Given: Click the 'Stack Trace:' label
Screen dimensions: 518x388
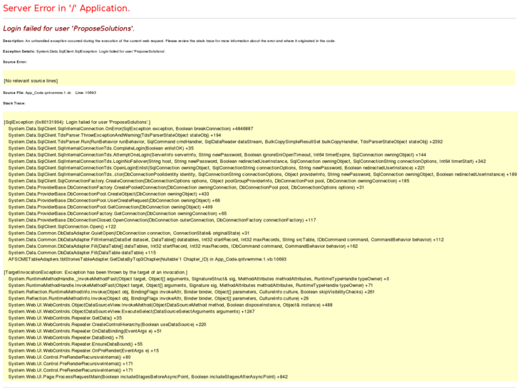Looking at the screenshot, I should 14,103.
